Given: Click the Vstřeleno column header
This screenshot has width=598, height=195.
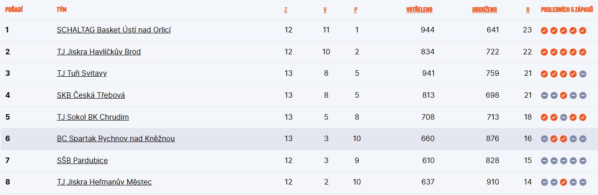Looking at the screenshot, I should (419, 10).
